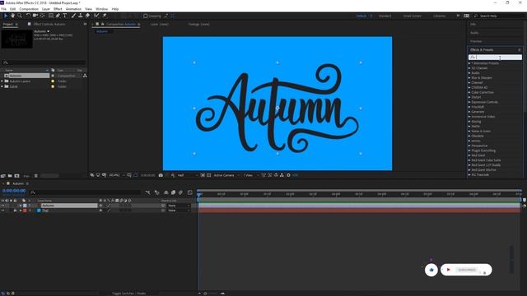Select the Hand tool
Screen dimensions: 527x296
[x=13, y=16]
